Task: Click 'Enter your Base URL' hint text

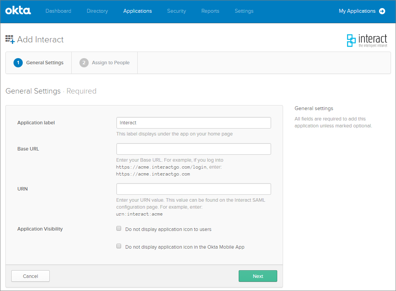Action: [170, 167]
